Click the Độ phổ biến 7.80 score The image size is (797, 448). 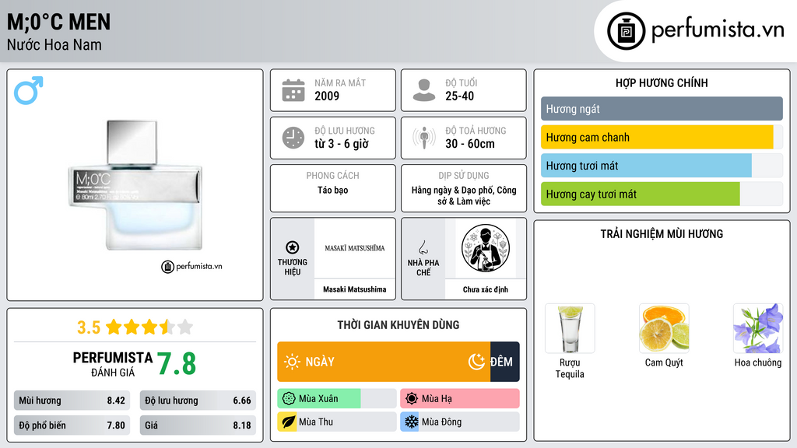(72, 425)
